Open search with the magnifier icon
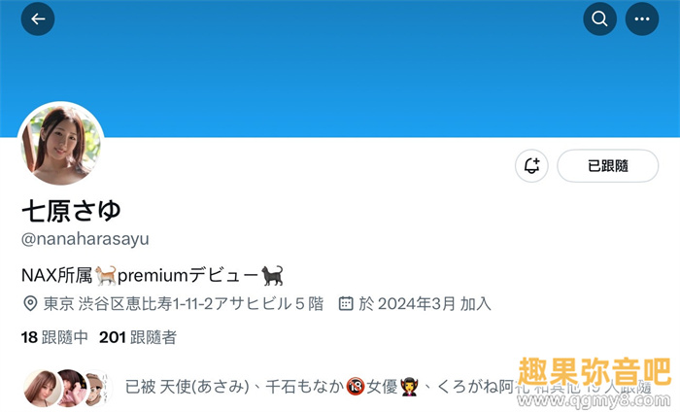This screenshot has width=680, height=412. [x=599, y=18]
